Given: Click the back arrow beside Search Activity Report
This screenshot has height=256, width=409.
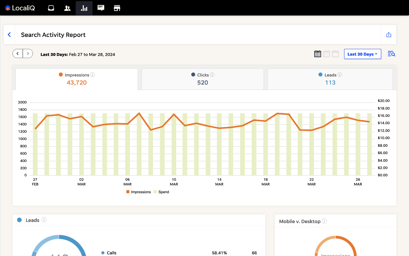Looking at the screenshot, I should [9, 35].
